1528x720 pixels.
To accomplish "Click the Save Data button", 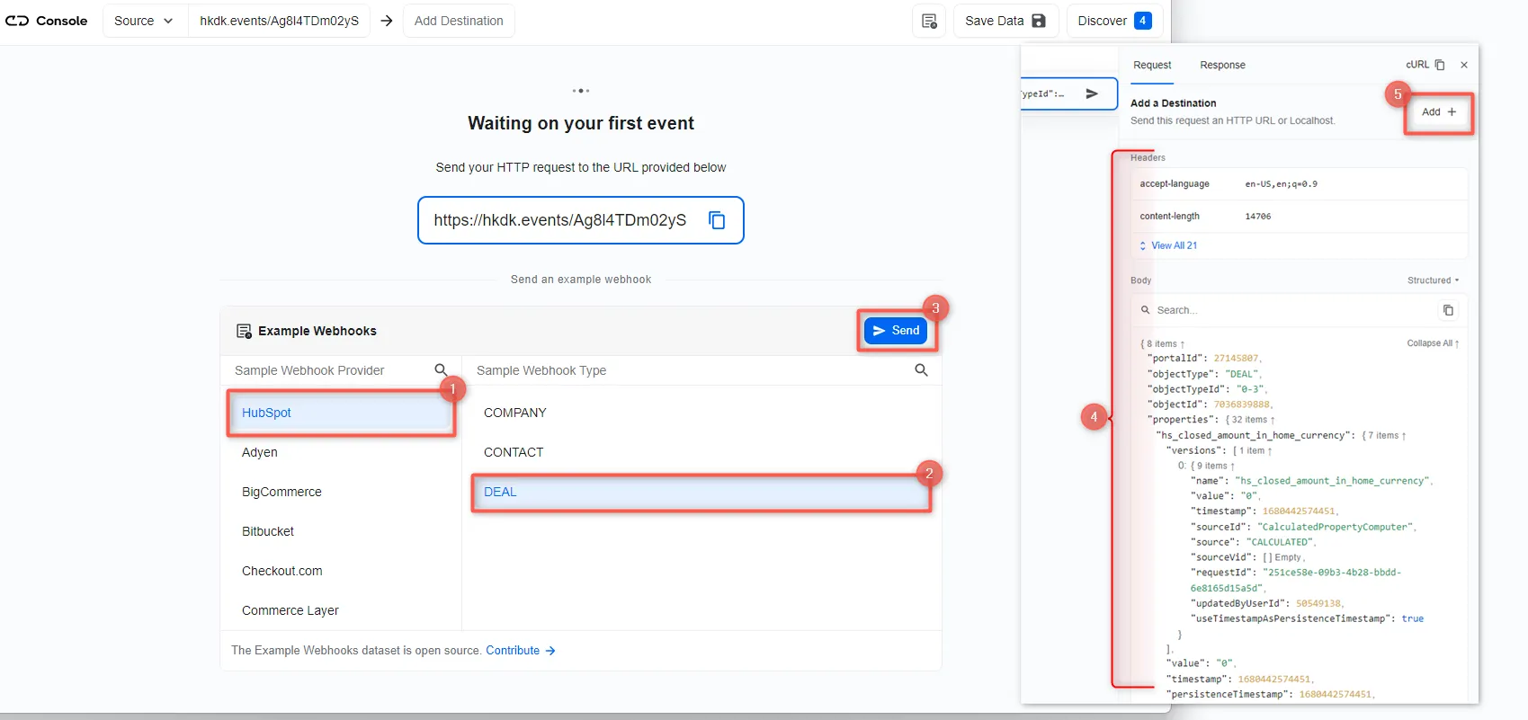I will pyautogui.click(x=1005, y=21).
